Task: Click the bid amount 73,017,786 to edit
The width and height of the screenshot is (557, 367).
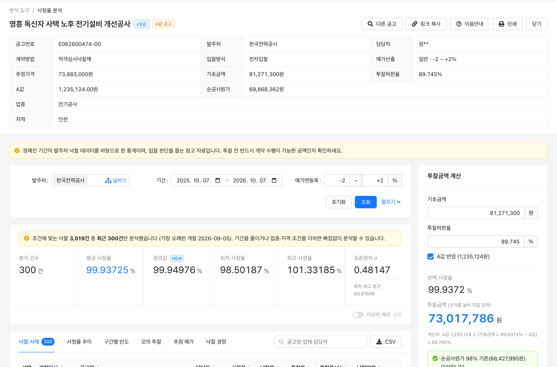Action: 461,319
